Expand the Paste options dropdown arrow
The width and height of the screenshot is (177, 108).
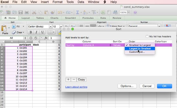pos(9,28)
